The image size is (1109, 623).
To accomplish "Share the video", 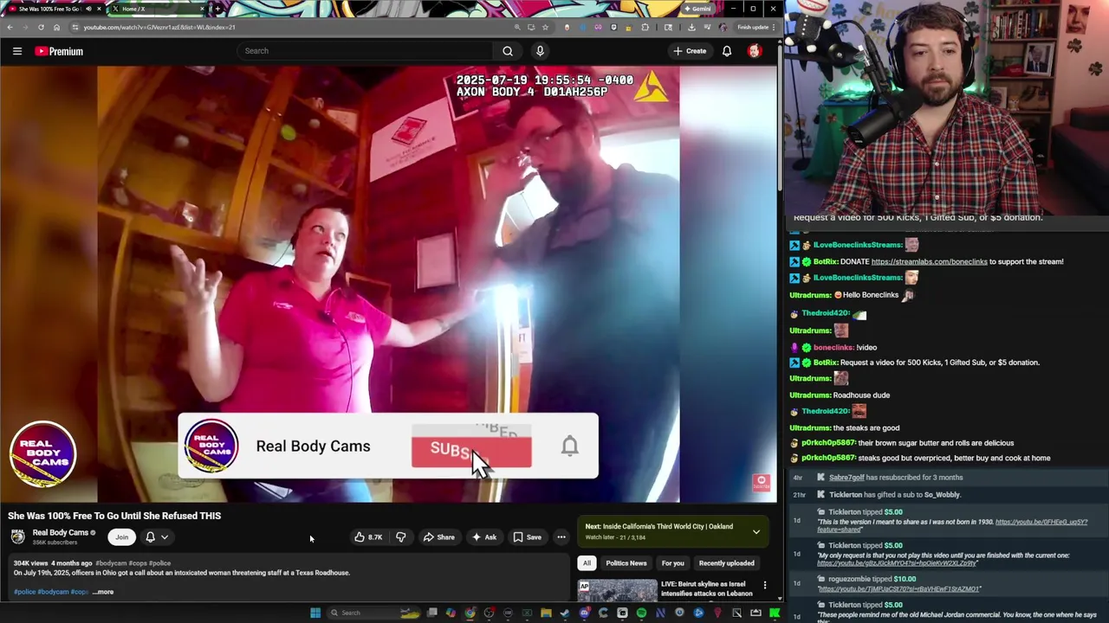I will 438,537.
